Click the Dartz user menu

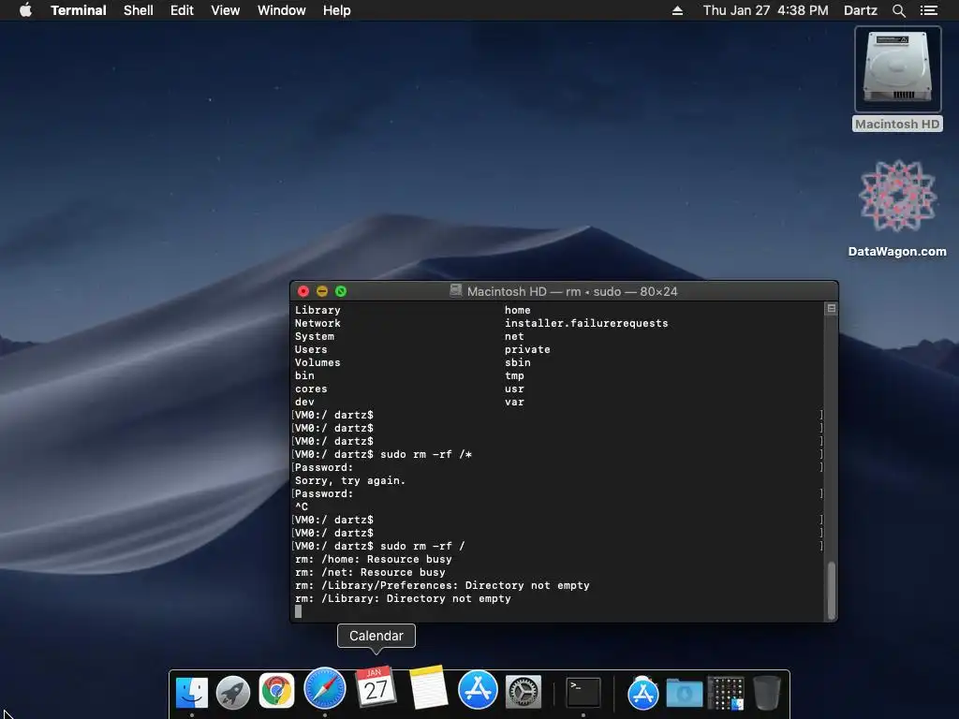pos(860,10)
